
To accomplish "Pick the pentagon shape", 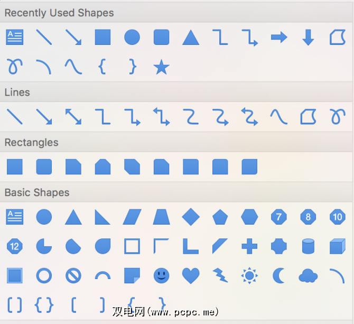I will (x=220, y=216).
